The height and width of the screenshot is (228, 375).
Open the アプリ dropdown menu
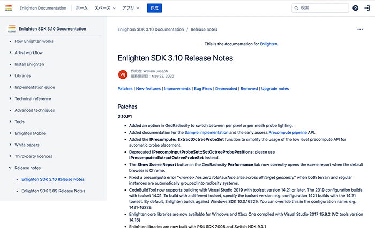130,9
